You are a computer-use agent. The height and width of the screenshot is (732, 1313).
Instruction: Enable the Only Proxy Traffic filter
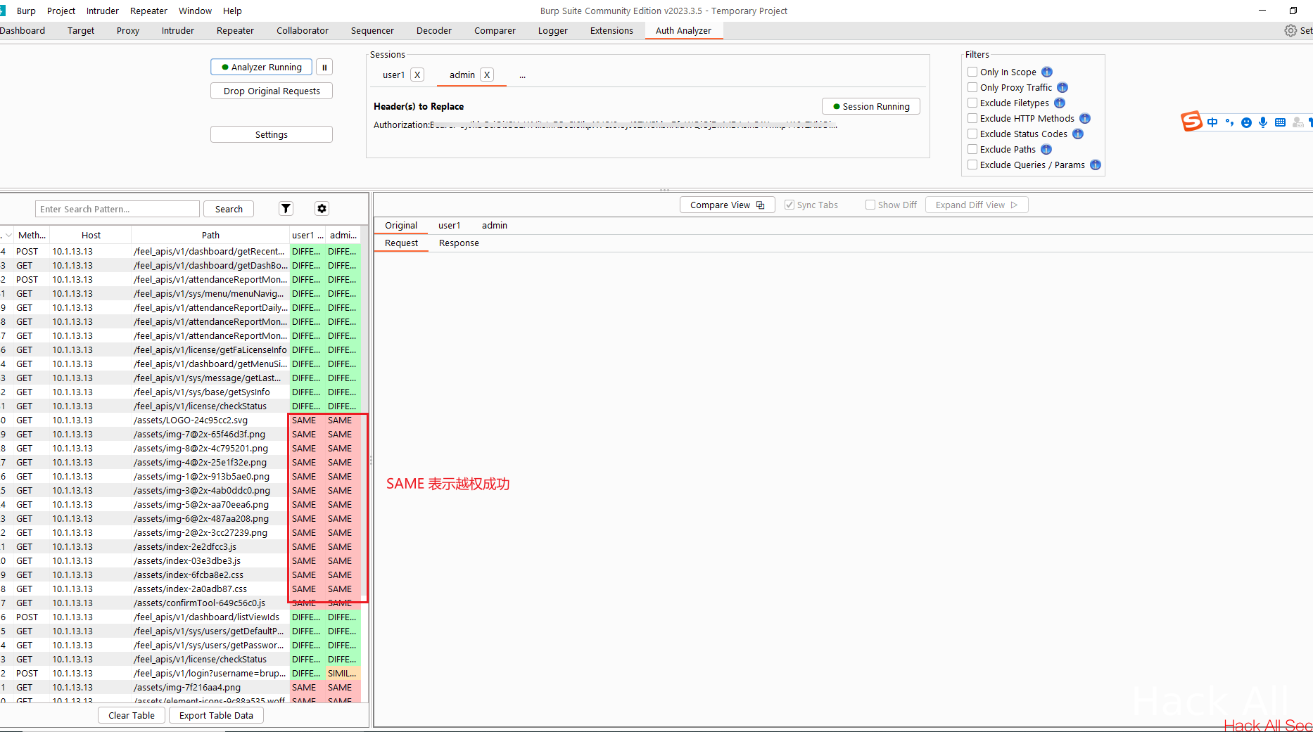click(x=972, y=88)
